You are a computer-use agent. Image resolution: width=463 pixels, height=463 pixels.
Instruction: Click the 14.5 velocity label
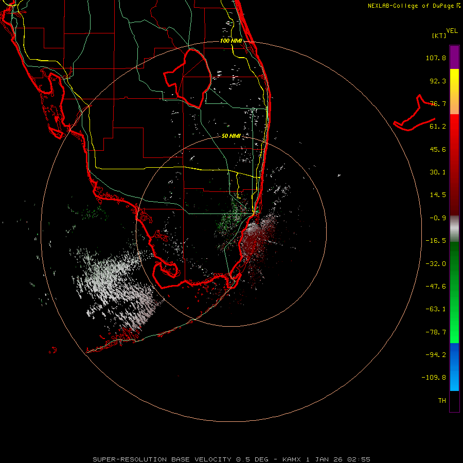[x=438, y=195]
